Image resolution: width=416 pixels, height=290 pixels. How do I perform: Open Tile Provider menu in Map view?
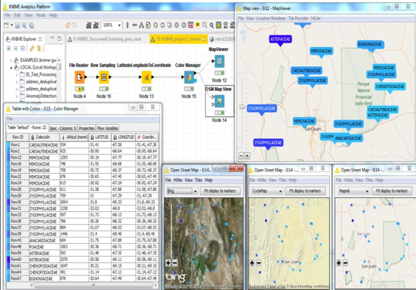[x=298, y=18]
